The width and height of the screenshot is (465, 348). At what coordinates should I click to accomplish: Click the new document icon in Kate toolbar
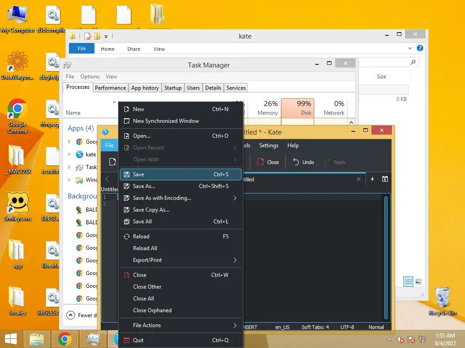coord(113,162)
